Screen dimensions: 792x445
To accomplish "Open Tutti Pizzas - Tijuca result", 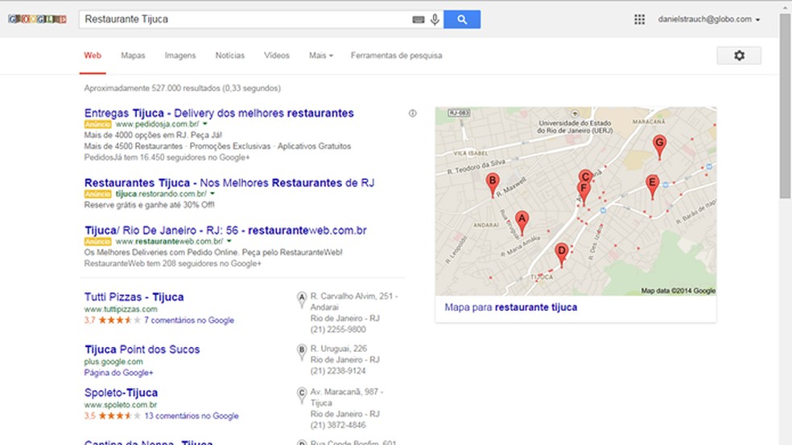I will tap(134, 297).
